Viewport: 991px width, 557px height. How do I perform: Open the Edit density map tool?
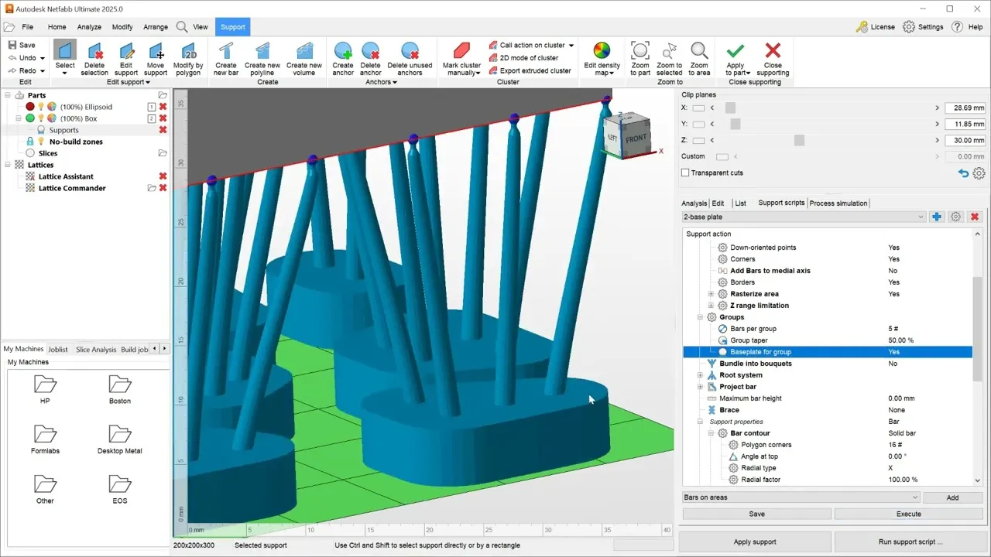coord(602,59)
